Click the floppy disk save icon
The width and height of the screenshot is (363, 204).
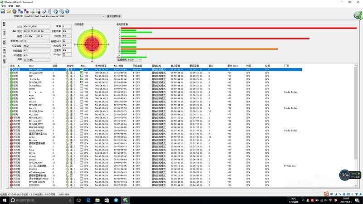pos(3,11)
